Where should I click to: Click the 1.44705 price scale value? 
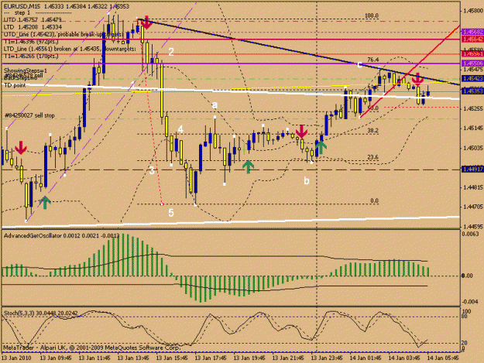473,207
